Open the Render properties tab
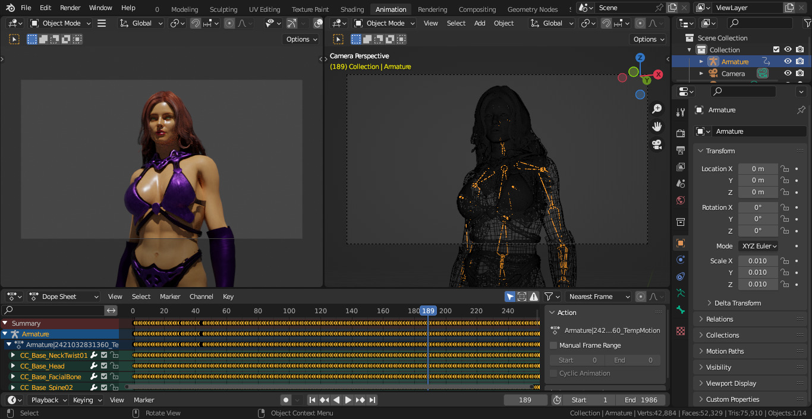812x419 pixels. pyautogui.click(x=681, y=133)
